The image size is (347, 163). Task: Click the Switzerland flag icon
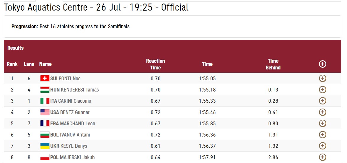click(x=45, y=78)
